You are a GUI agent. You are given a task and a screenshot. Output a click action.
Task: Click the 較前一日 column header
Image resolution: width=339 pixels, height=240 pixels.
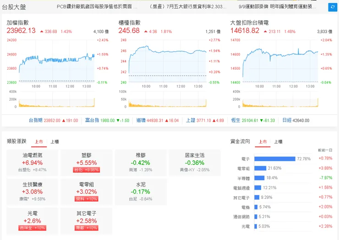[x=325, y=150]
